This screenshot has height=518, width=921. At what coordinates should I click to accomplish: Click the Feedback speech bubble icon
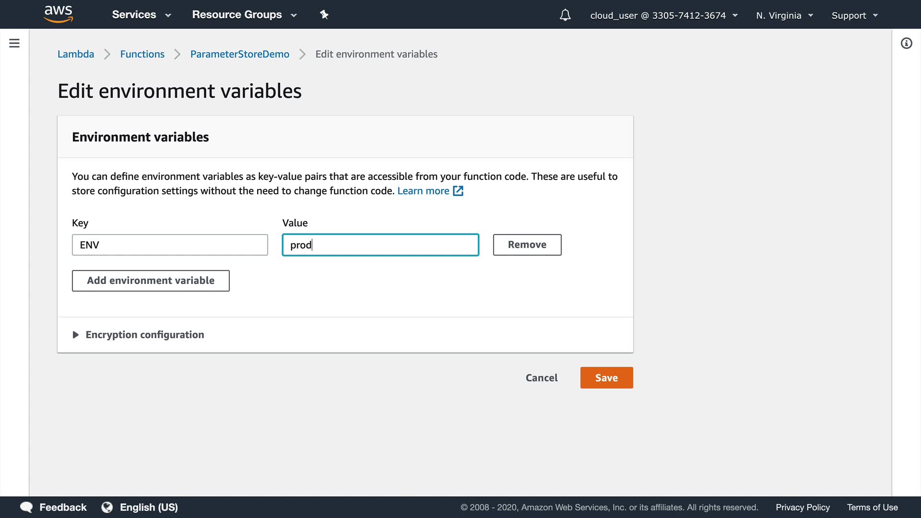(x=26, y=507)
